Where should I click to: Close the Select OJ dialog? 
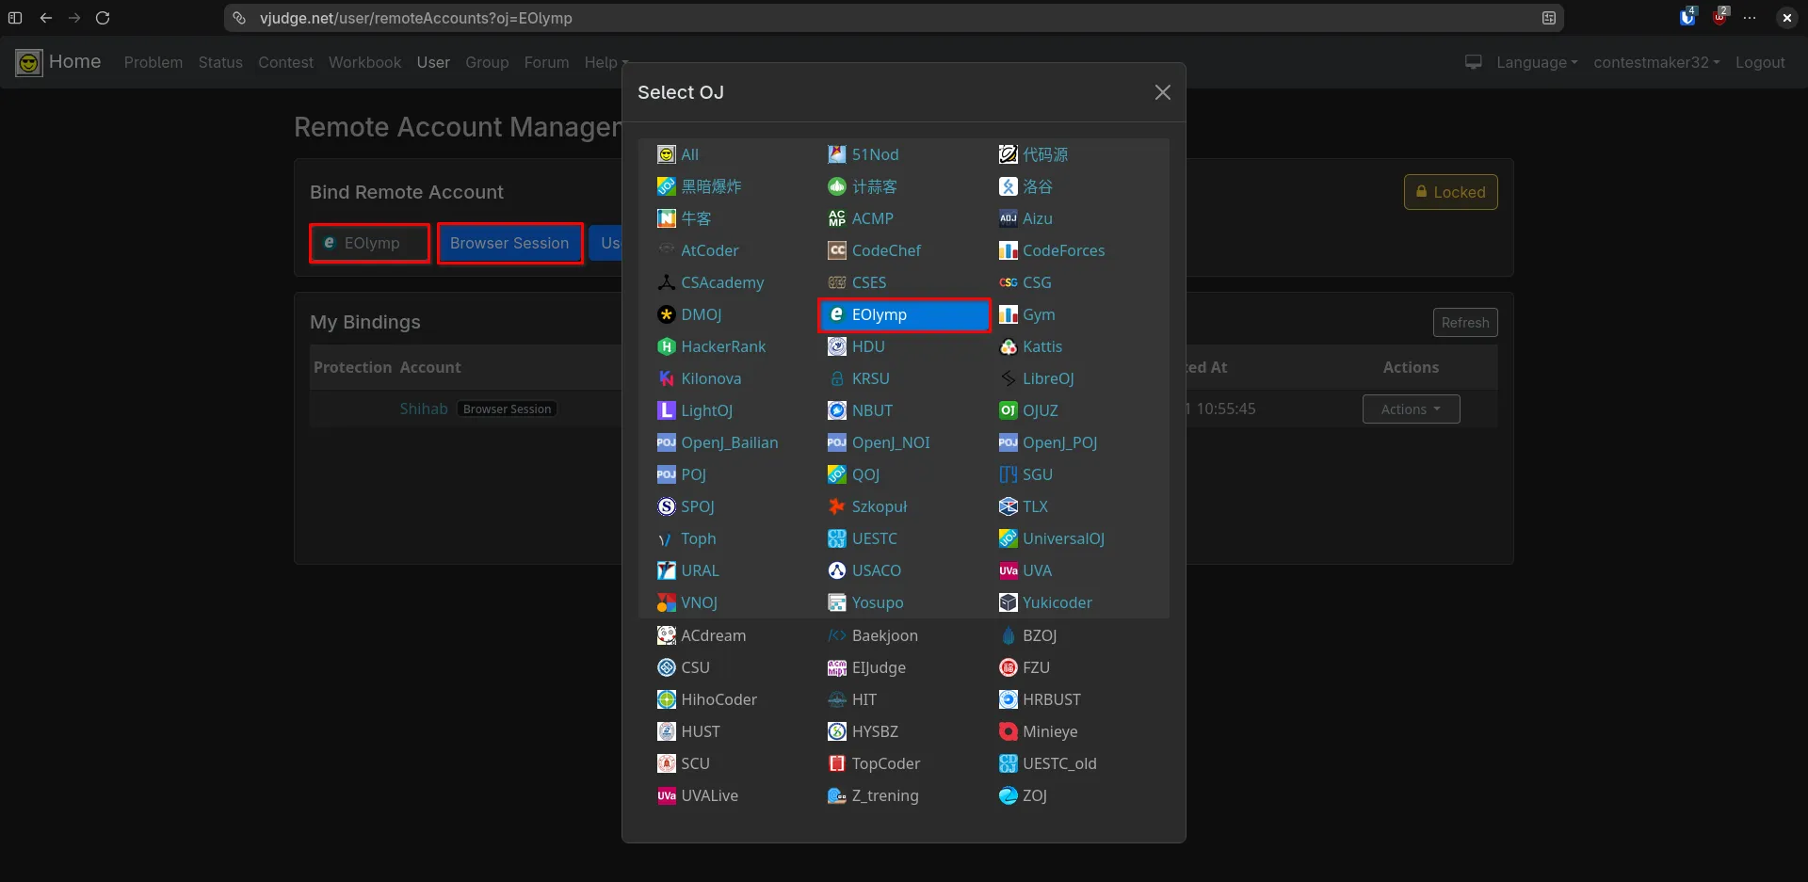(x=1163, y=92)
